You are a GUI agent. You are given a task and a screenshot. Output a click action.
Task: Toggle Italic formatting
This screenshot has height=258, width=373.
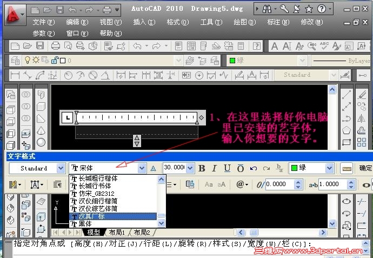coord(214,168)
